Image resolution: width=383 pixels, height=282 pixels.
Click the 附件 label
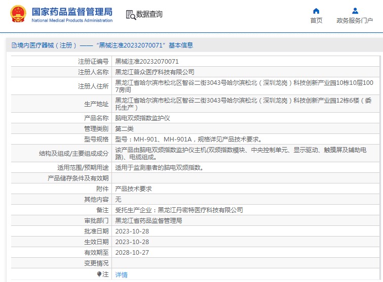[102, 189]
